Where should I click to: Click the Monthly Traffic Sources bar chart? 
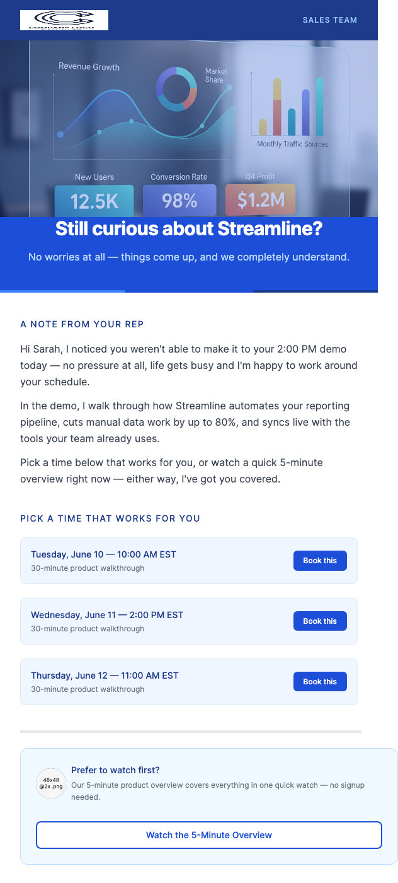point(290,107)
